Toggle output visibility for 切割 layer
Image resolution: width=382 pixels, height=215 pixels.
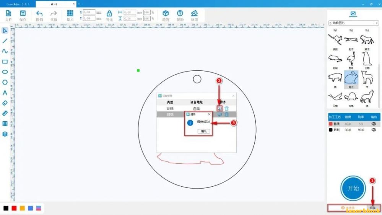click(374, 130)
